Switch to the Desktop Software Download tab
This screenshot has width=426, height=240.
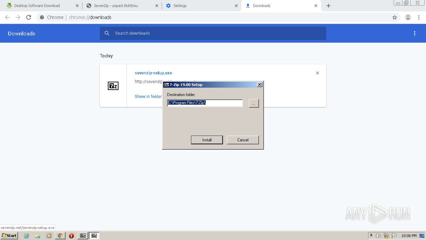click(37, 6)
